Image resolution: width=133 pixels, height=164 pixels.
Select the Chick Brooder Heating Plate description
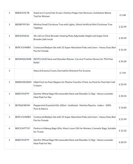pos(71,38)
